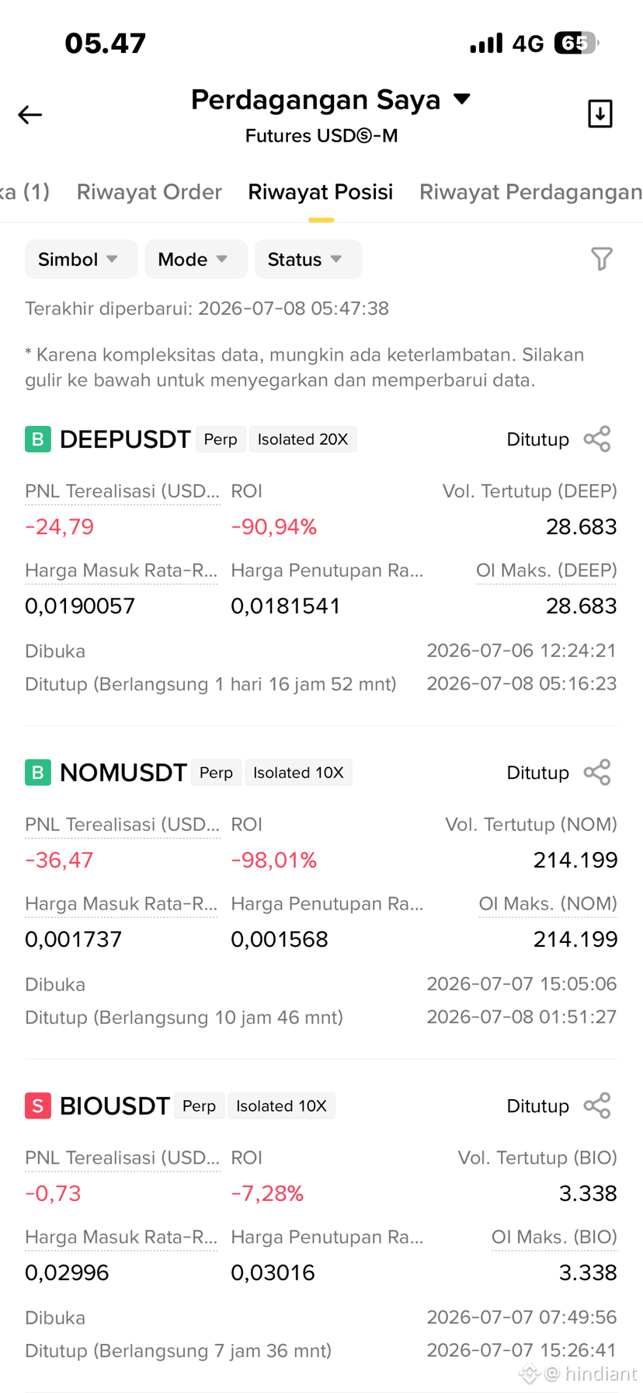Share the DEEPUSDT closed position
643x1393 pixels.
coord(597,439)
